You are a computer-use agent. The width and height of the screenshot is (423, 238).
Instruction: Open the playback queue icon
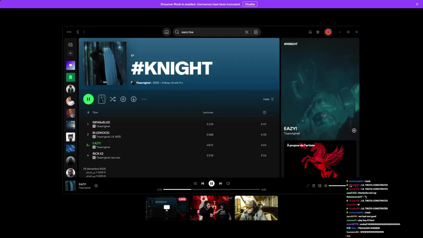click(x=314, y=186)
